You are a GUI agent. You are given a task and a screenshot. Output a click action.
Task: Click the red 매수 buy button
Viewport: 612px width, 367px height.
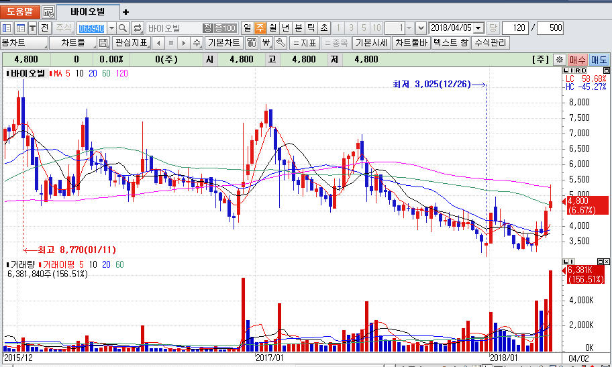coord(577,60)
